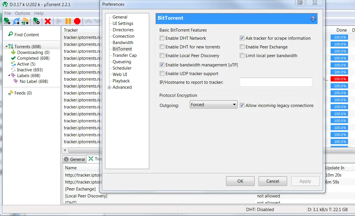This screenshot has height=216, width=355.
Task: Turn on Enable Peer Exchange
Action: click(242, 47)
